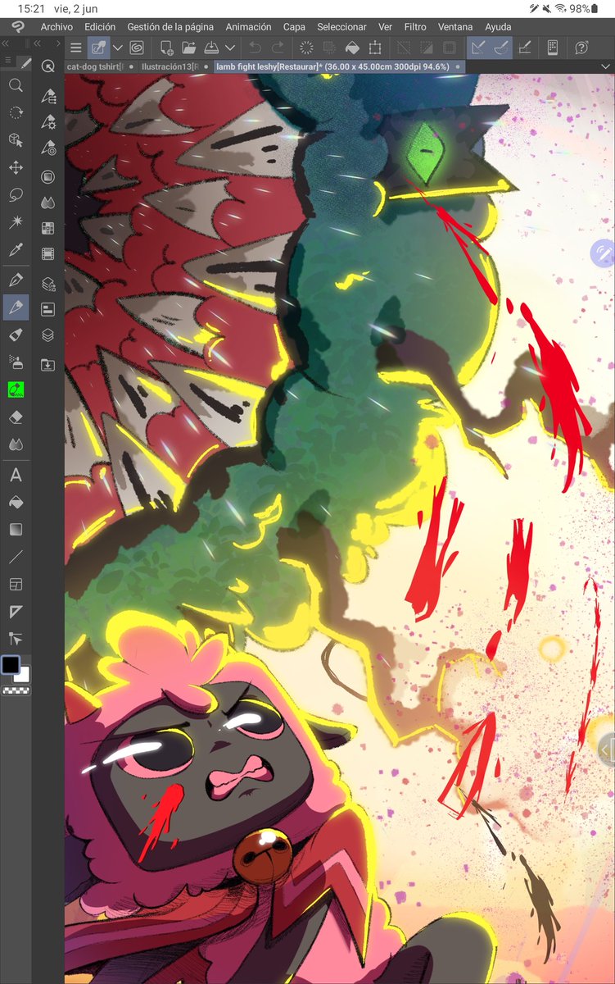Select the Blend tool in the tool column
The width and height of the screenshot is (615, 984).
point(16,444)
